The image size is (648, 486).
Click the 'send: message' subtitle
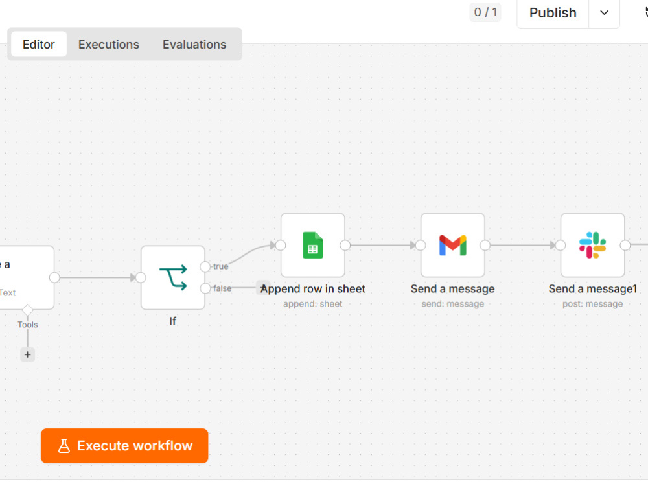(452, 304)
